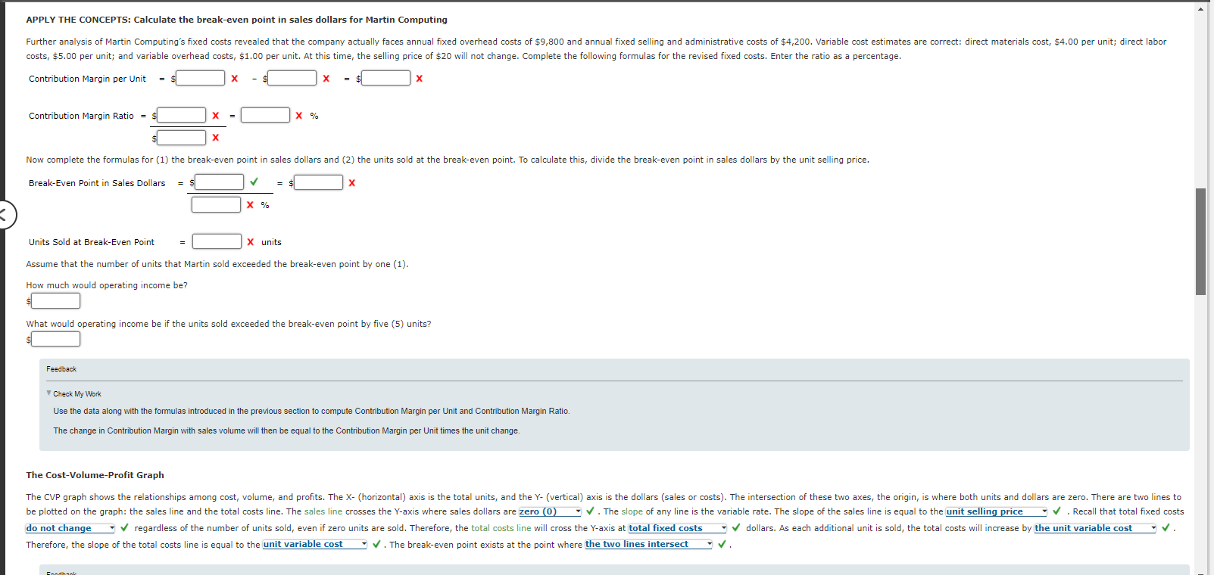Click the red X beside the ratio denominator box

click(215, 138)
